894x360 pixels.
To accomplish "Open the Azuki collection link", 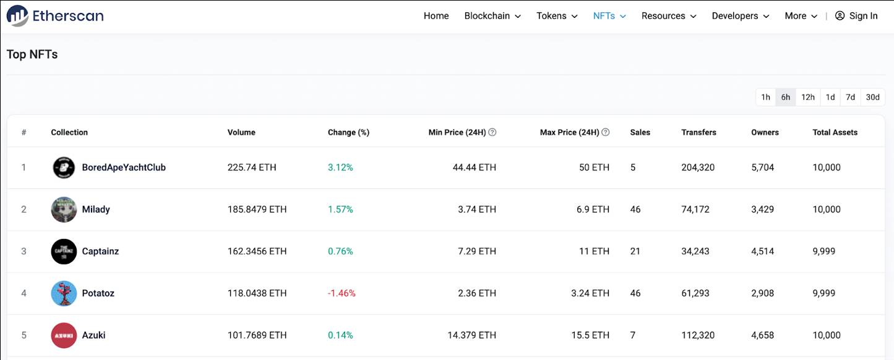I will (94, 335).
